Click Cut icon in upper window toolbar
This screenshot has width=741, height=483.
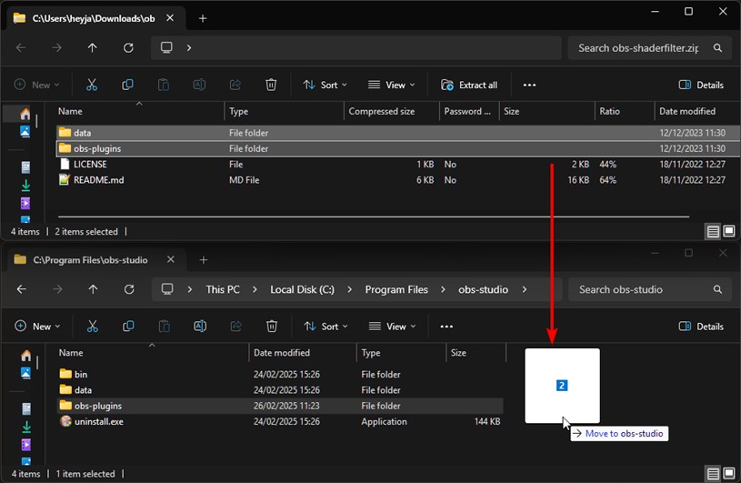point(92,85)
